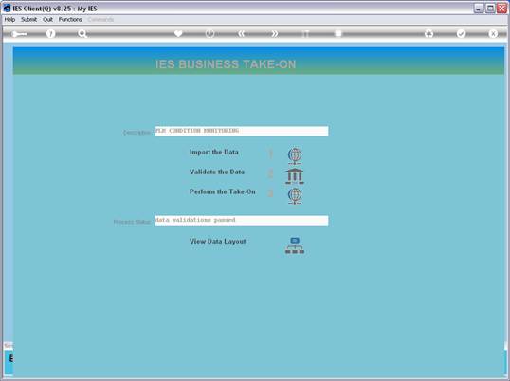Image resolution: width=510 pixels, height=381 pixels.
Task: Click the heart favorites icon
Action: click(x=178, y=33)
